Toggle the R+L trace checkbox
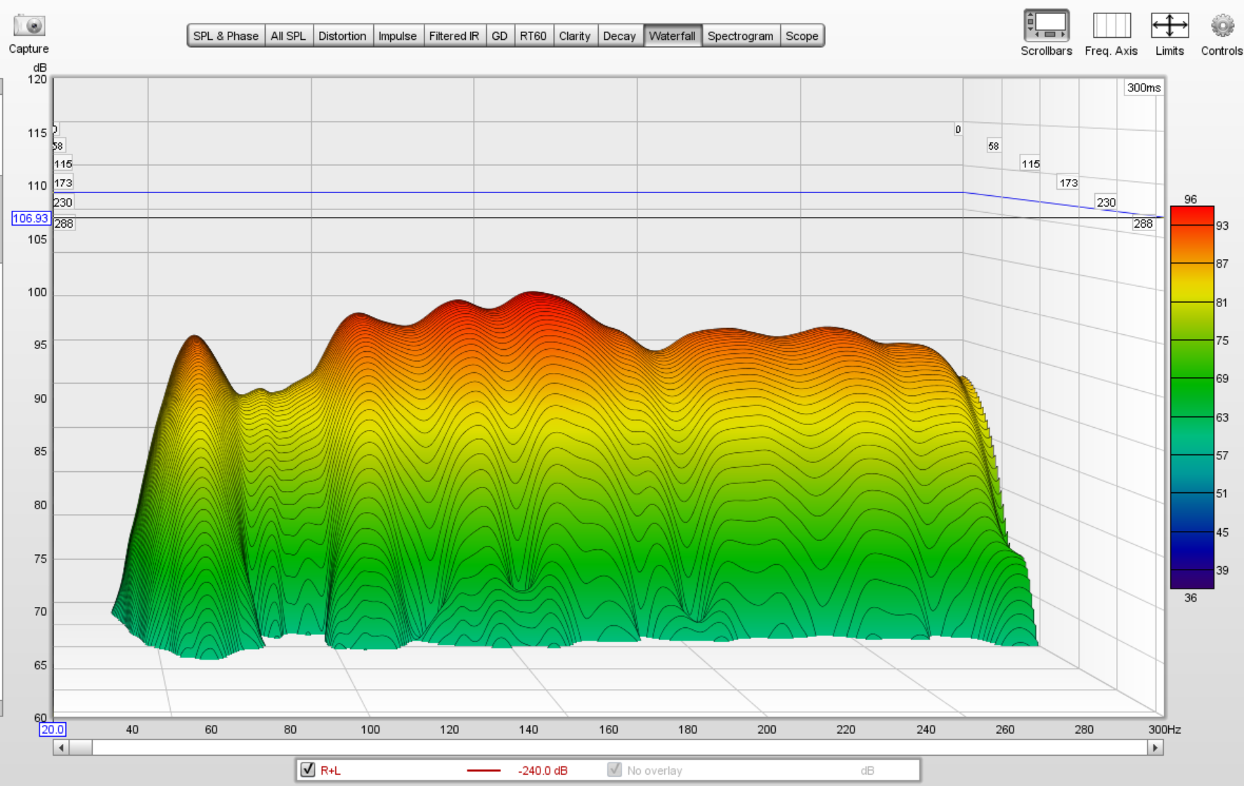The height and width of the screenshot is (786, 1244). (x=308, y=769)
